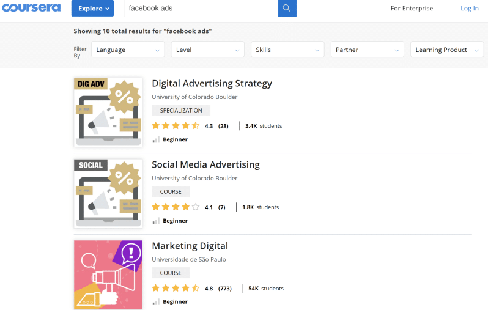Open the For Enterprise link
Viewport: 488px width, 310px height.
tap(412, 9)
